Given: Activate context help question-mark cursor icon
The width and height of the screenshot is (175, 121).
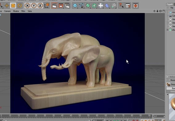Looking at the screenshot, I should point(121,6).
